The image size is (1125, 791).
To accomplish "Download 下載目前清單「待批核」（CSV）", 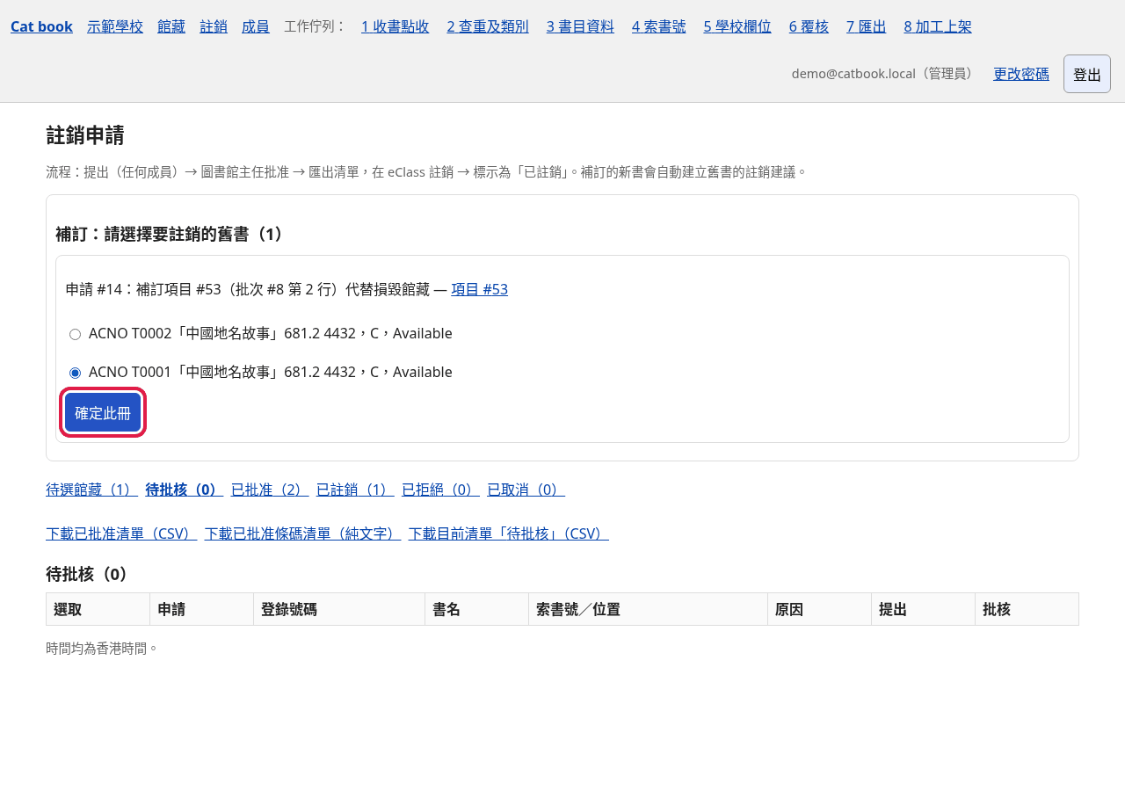I will (508, 533).
